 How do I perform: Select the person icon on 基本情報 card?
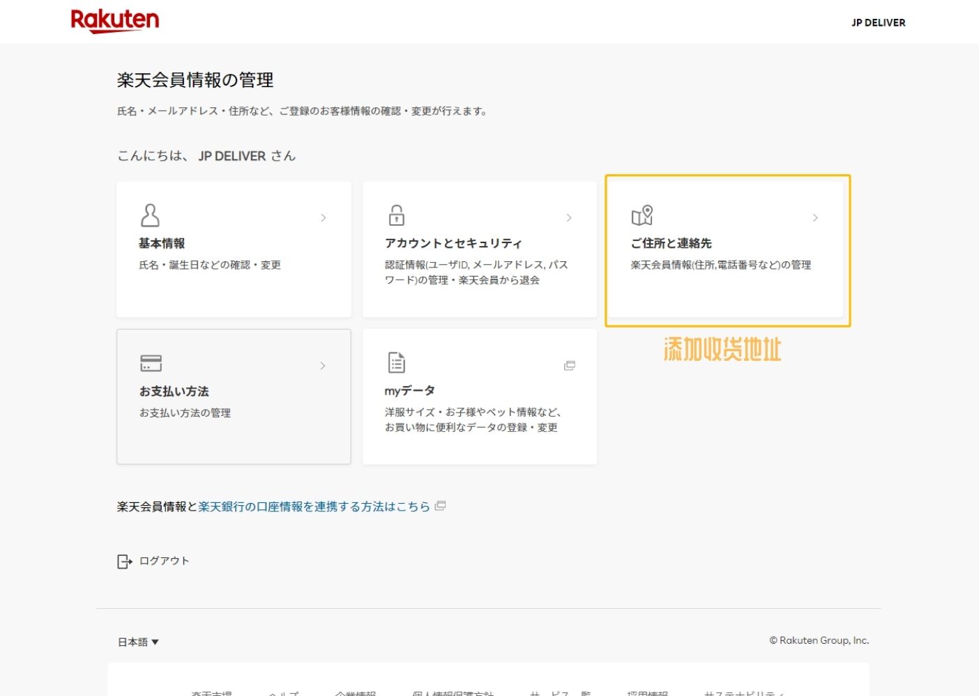(x=150, y=215)
